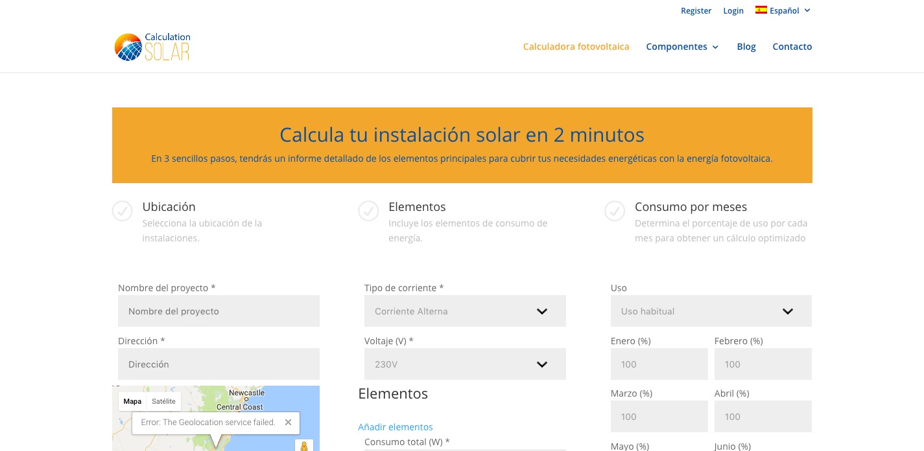Viewport: 924px width, 451px height.
Task: Close the Geolocation error popup
Action: tap(288, 422)
